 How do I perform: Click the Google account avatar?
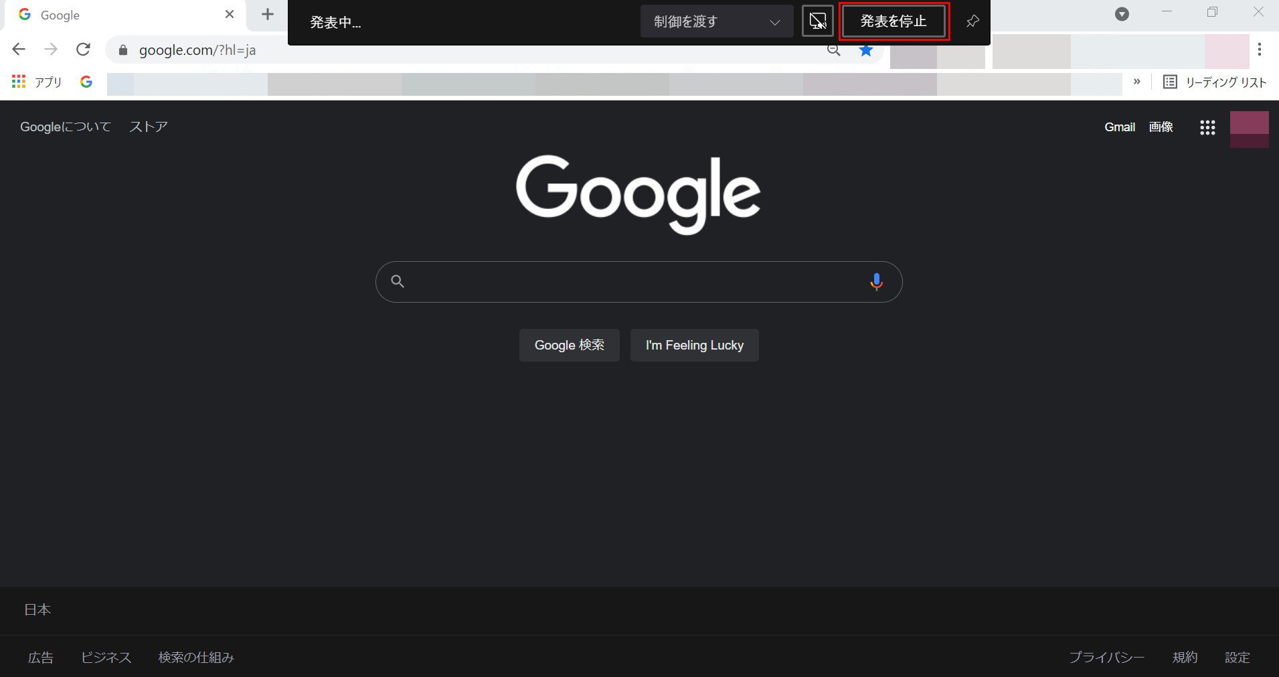click(1250, 129)
